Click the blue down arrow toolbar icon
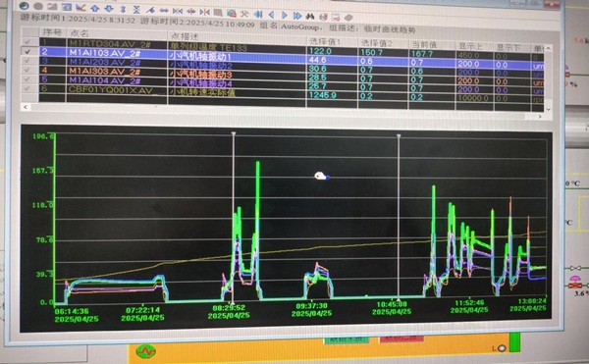589x364 pixels. (x=109, y=9)
